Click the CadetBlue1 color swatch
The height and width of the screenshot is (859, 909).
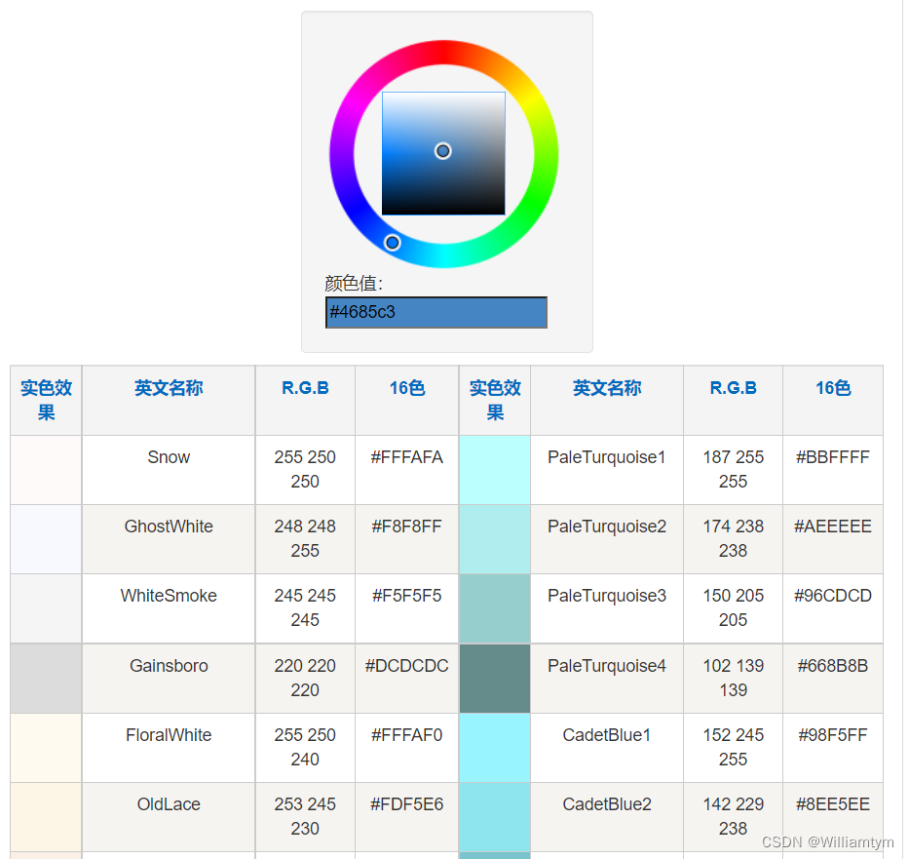(x=495, y=748)
